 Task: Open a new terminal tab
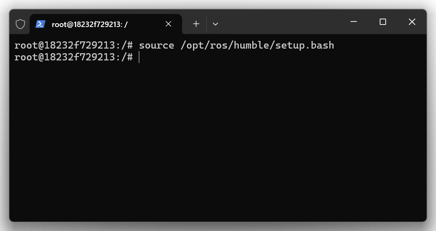pyautogui.click(x=196, y=24)
